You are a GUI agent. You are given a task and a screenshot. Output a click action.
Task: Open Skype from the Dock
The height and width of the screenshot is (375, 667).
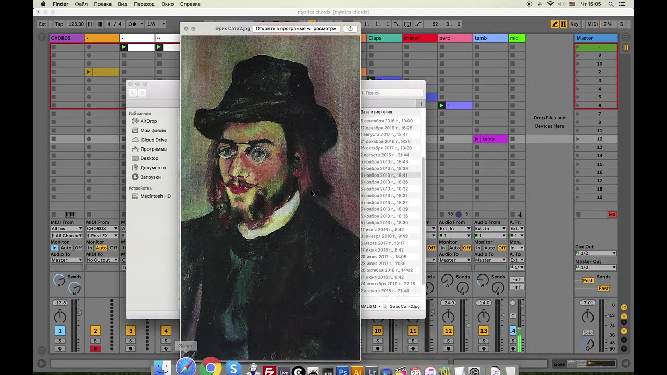[x=233, y=369]
